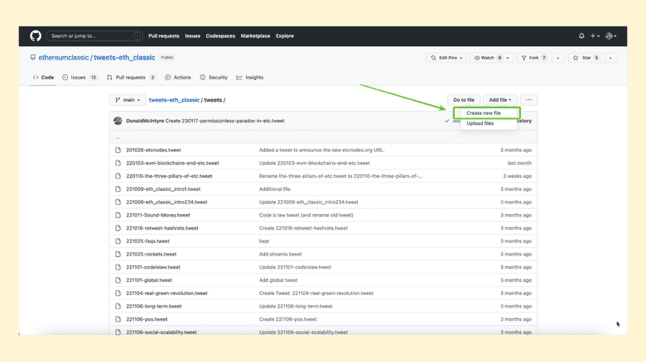Click the GitHub logo icon
646x362 pixels.
pos(36,36)
